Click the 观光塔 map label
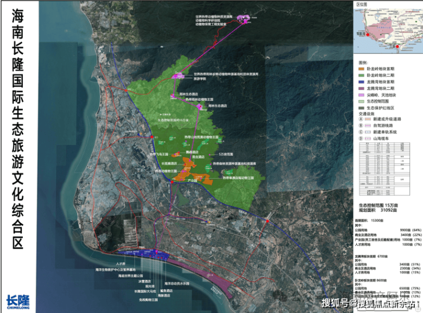Image resolution: width=423 pixels, height=313 pixels. 150,286
